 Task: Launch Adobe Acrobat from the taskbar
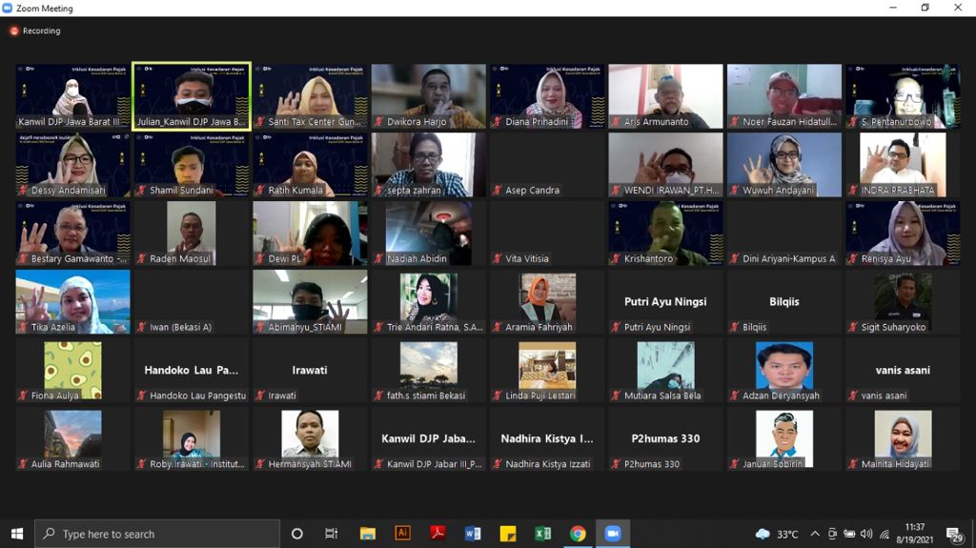437,534
